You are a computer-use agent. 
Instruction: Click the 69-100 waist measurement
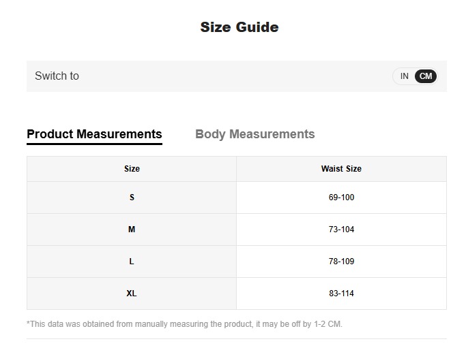[x=341, y=197]
